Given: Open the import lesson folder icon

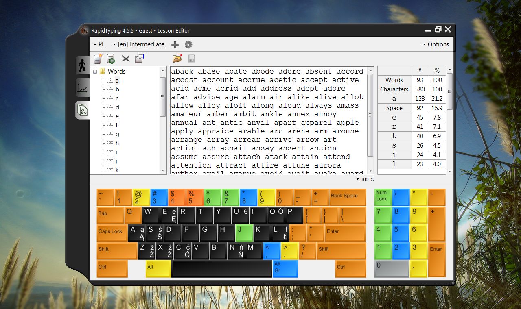Looking at the screenshot, I should click(x=177, y=59).
